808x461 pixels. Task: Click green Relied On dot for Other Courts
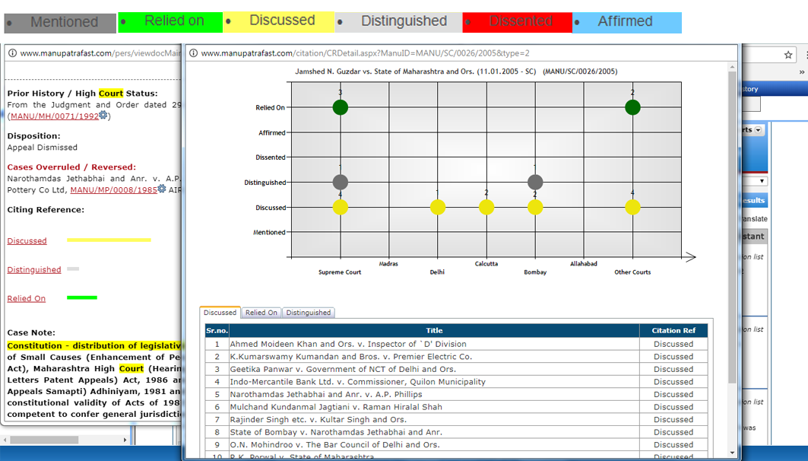pyautogui.click(x=632, y=107)
